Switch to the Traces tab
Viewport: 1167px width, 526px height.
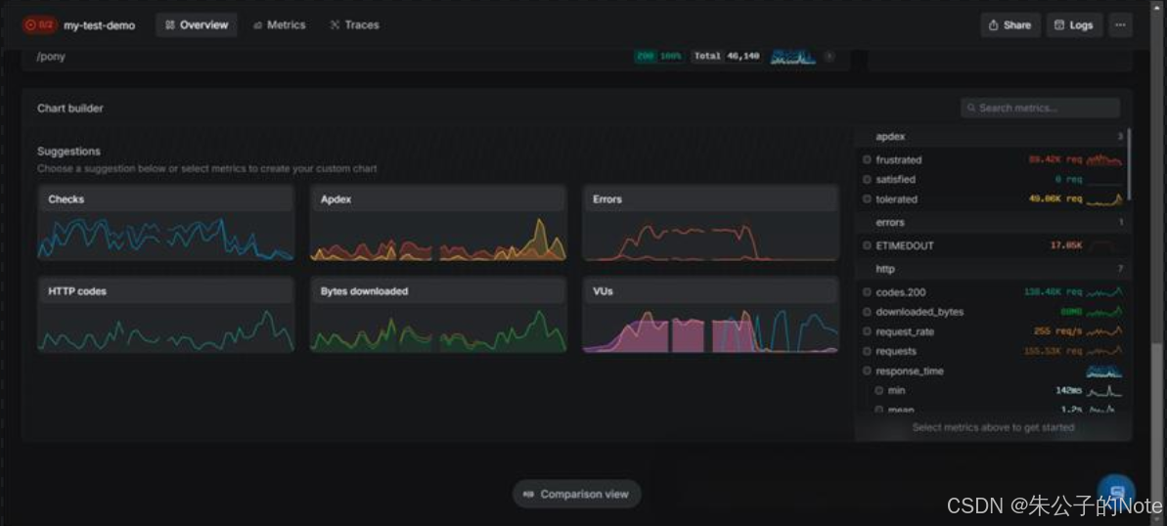(354, 25)
